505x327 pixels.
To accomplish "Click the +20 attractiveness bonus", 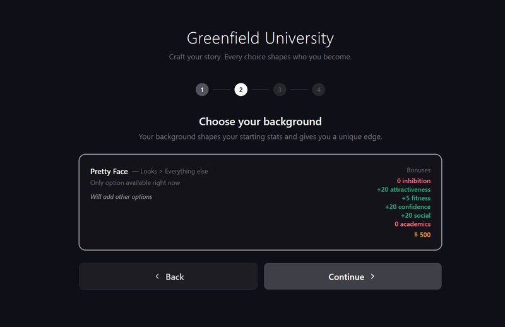I will click(x=403, y=189).
